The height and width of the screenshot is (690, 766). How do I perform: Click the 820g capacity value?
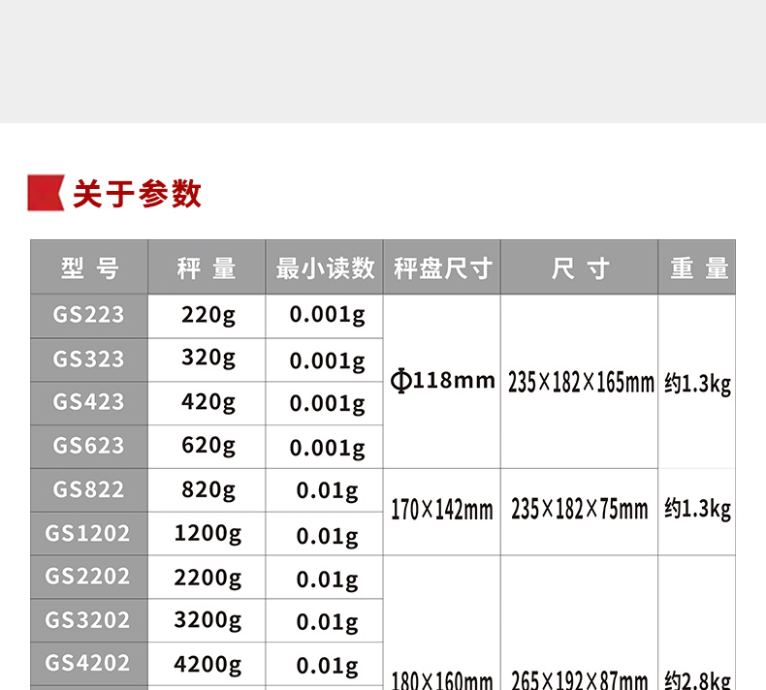tap(208, 490)
